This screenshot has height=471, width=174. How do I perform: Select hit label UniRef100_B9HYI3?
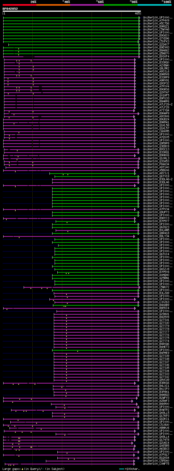(156, 218)
